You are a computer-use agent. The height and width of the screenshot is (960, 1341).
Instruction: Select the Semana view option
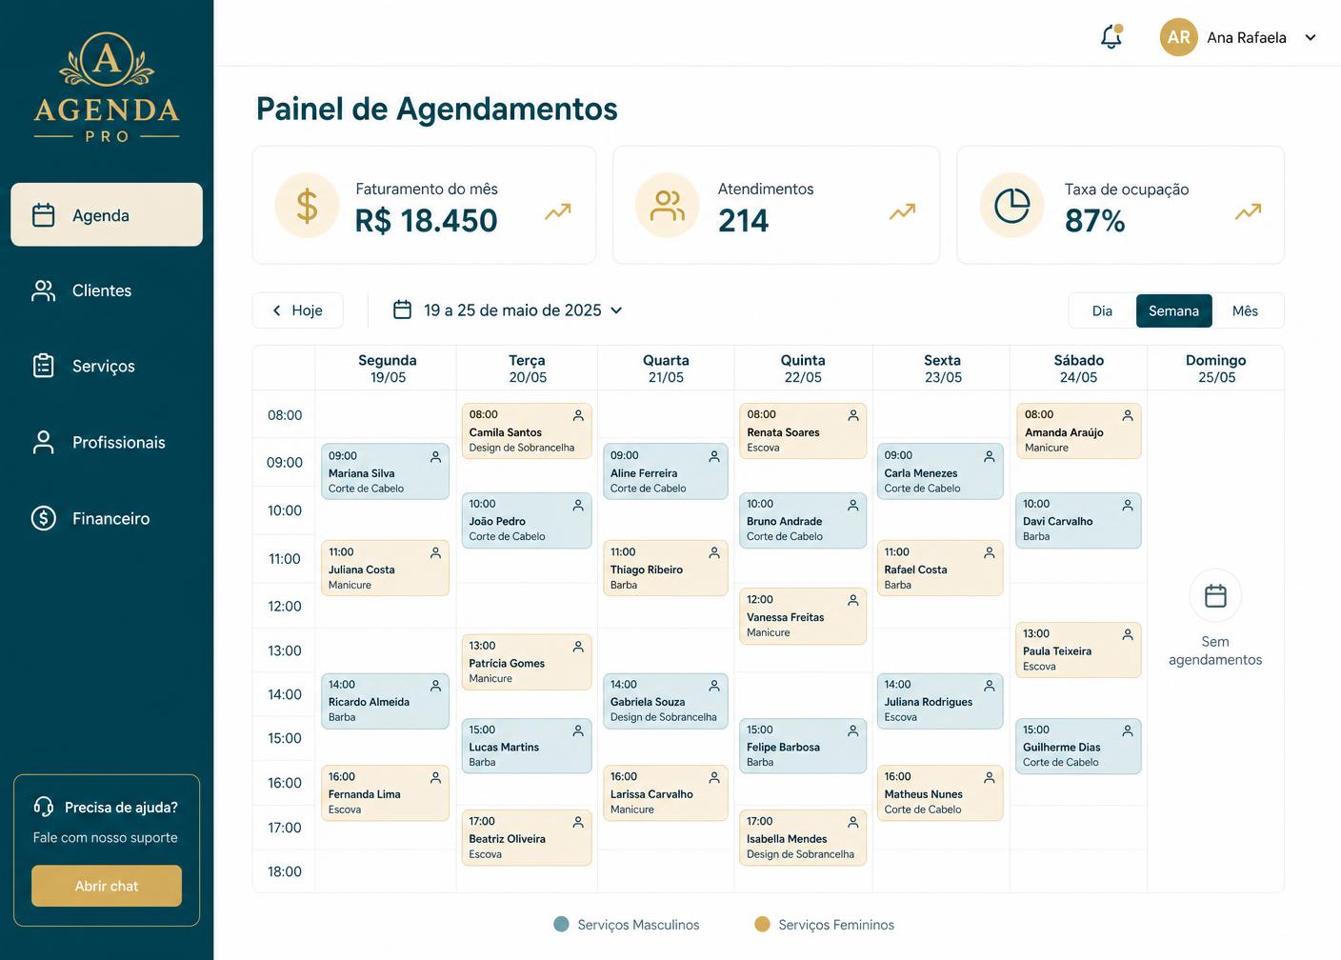click(1173, 310)
